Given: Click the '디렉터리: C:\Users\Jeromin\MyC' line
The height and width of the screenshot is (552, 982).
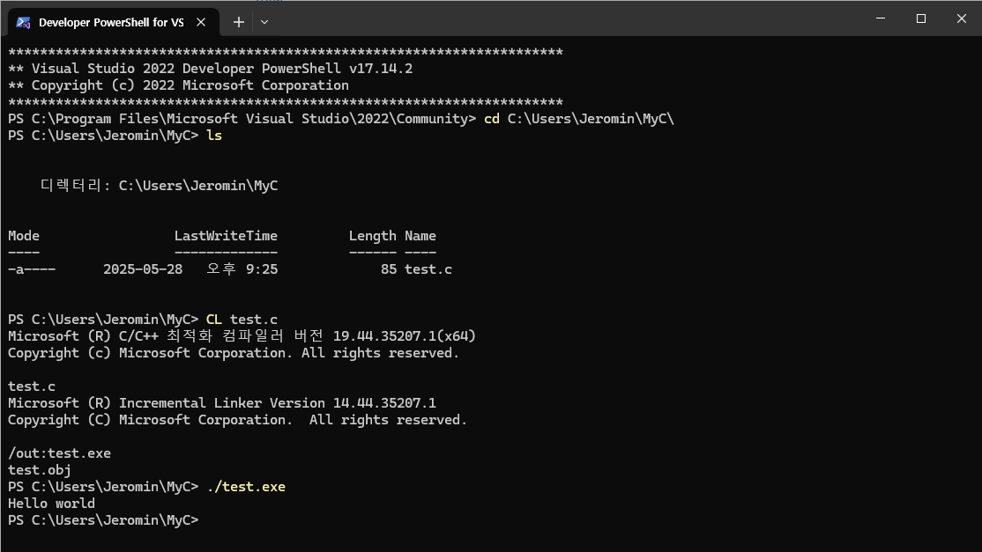Looking at the screenshot, I should click(159, 186).
